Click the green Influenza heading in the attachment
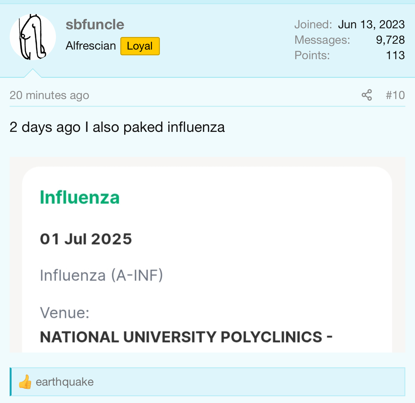Viewport: 415px width, 403px height. point(79,197)
